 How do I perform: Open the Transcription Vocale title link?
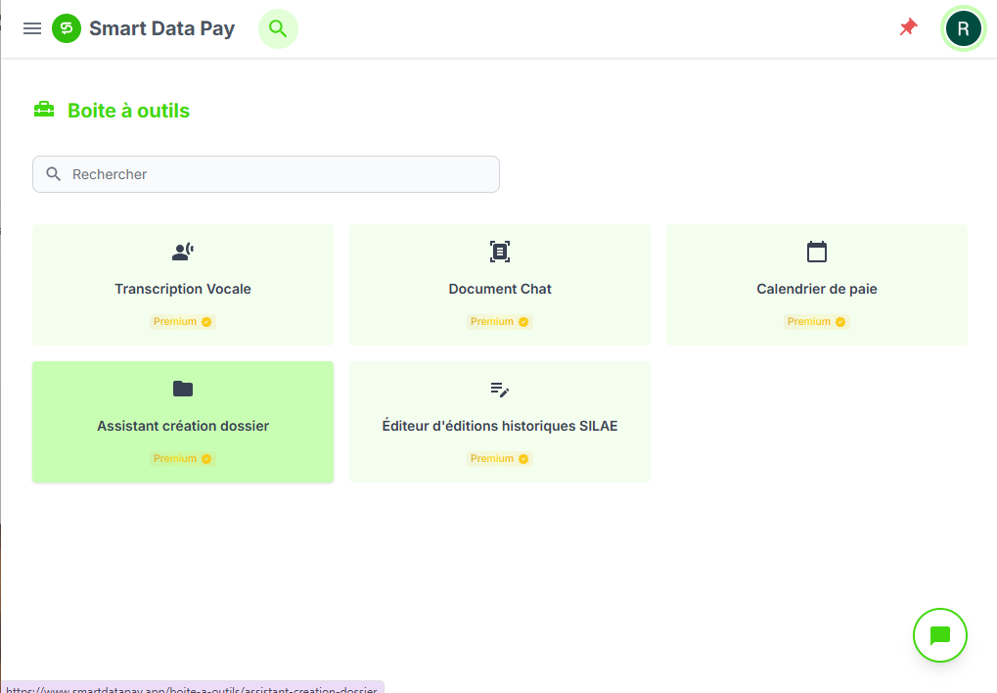pyautogui.click(x=183, y=289)
